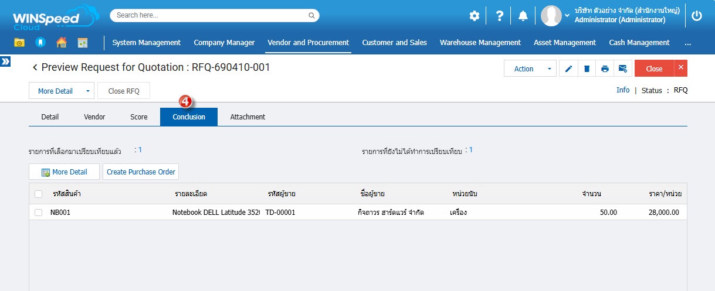Tick the select-all checkbox in table header
This screenshot has width=715, height=291.
pyautogui.click(x=39, y=194)
